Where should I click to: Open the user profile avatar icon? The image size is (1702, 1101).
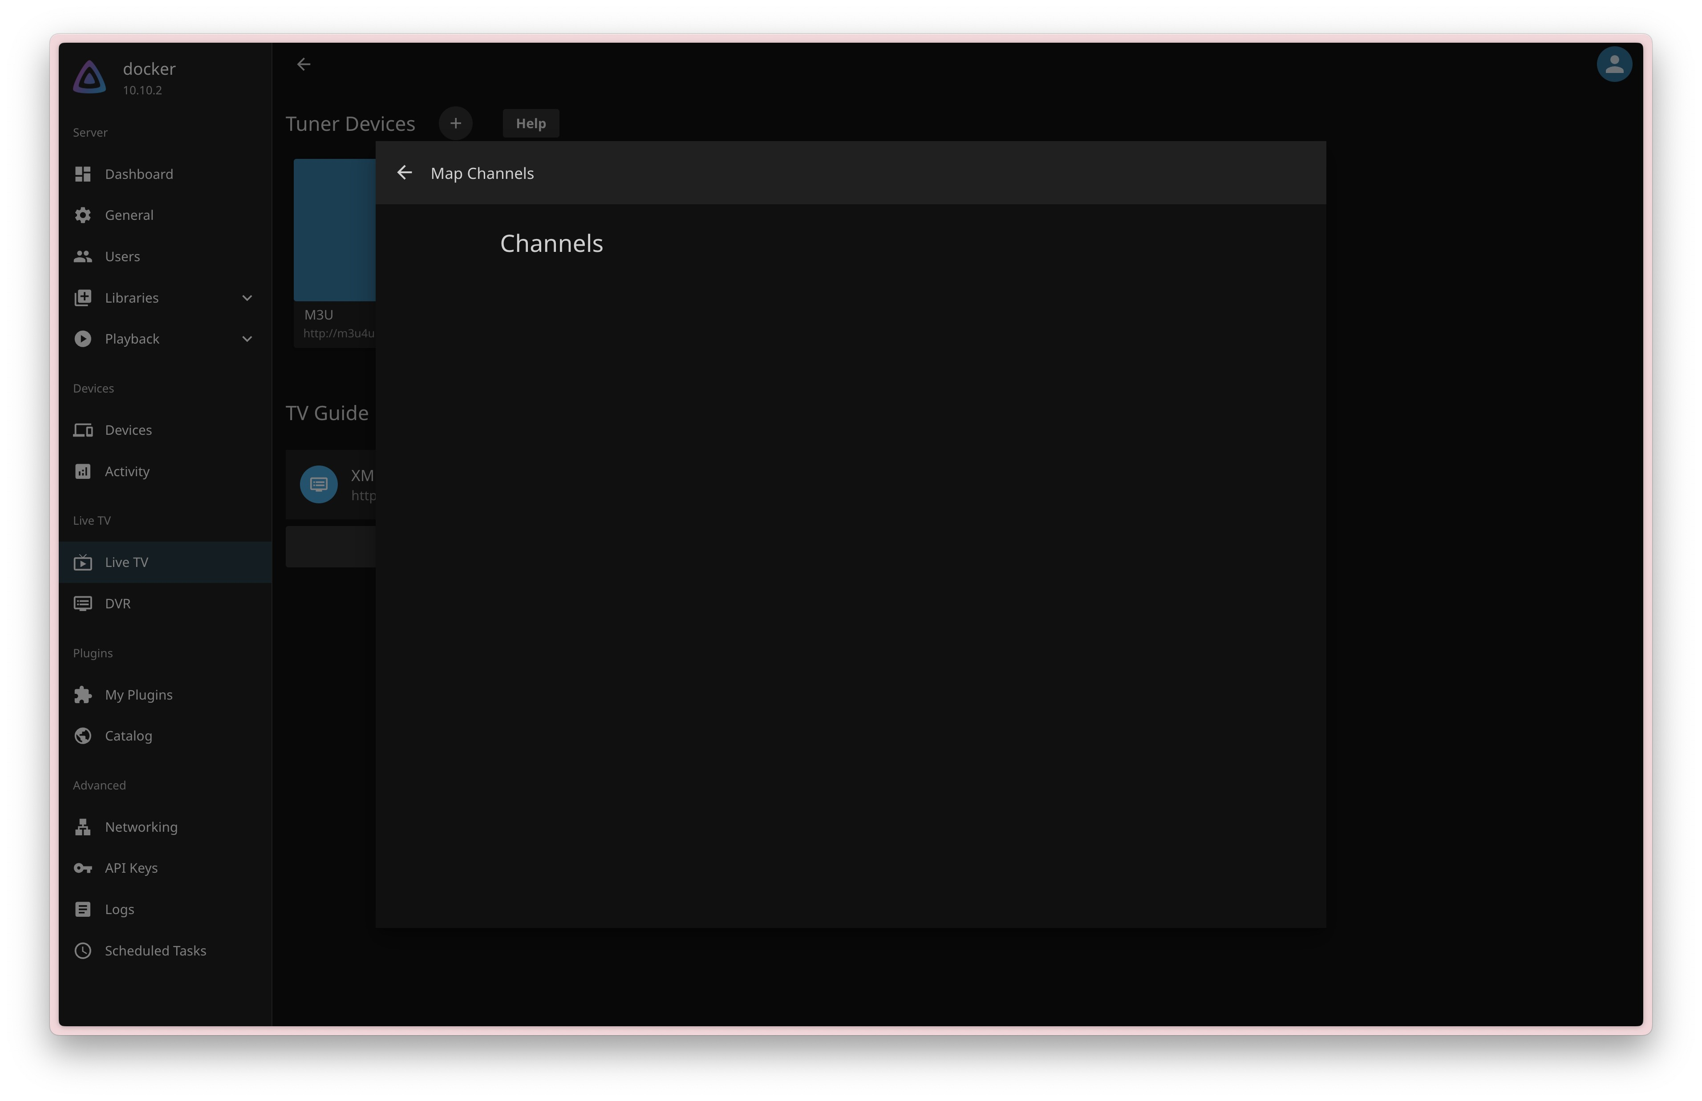[1613, 65]
